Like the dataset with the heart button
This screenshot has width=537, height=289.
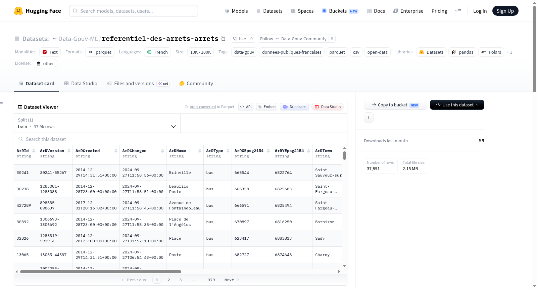240,39
